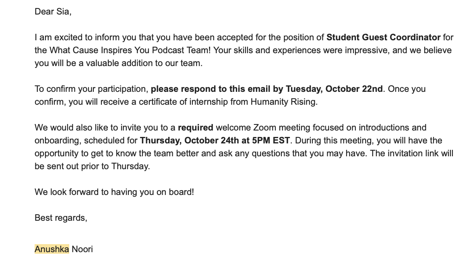Click the greeting 'Dear Sia,'
This screenshot has height=257, width=471.
(x=53, y=12)
